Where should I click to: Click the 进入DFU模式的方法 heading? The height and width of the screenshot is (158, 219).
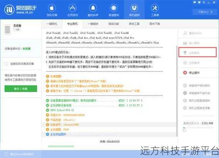click(x=58, y=52)
